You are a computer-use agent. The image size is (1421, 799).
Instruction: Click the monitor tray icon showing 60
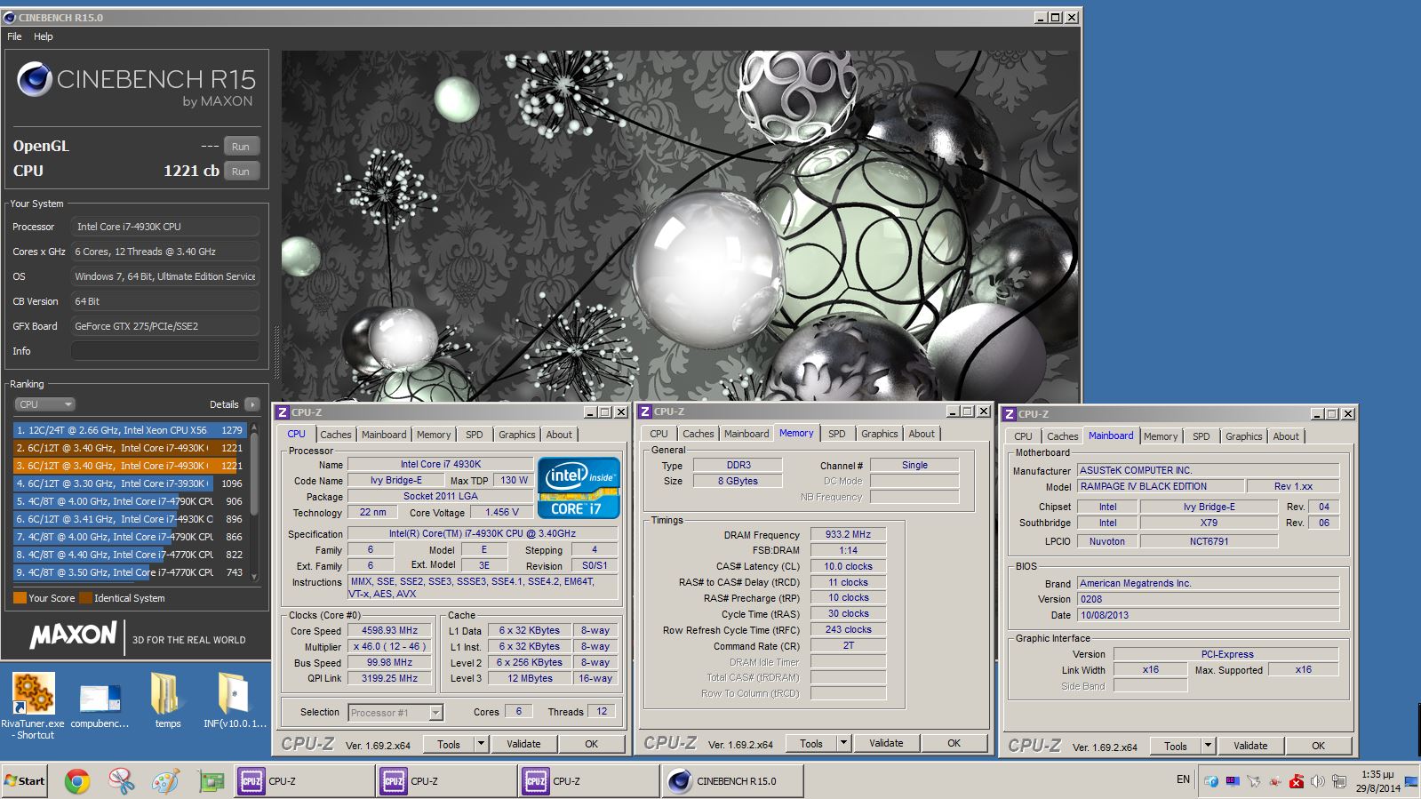(1233, 781)
